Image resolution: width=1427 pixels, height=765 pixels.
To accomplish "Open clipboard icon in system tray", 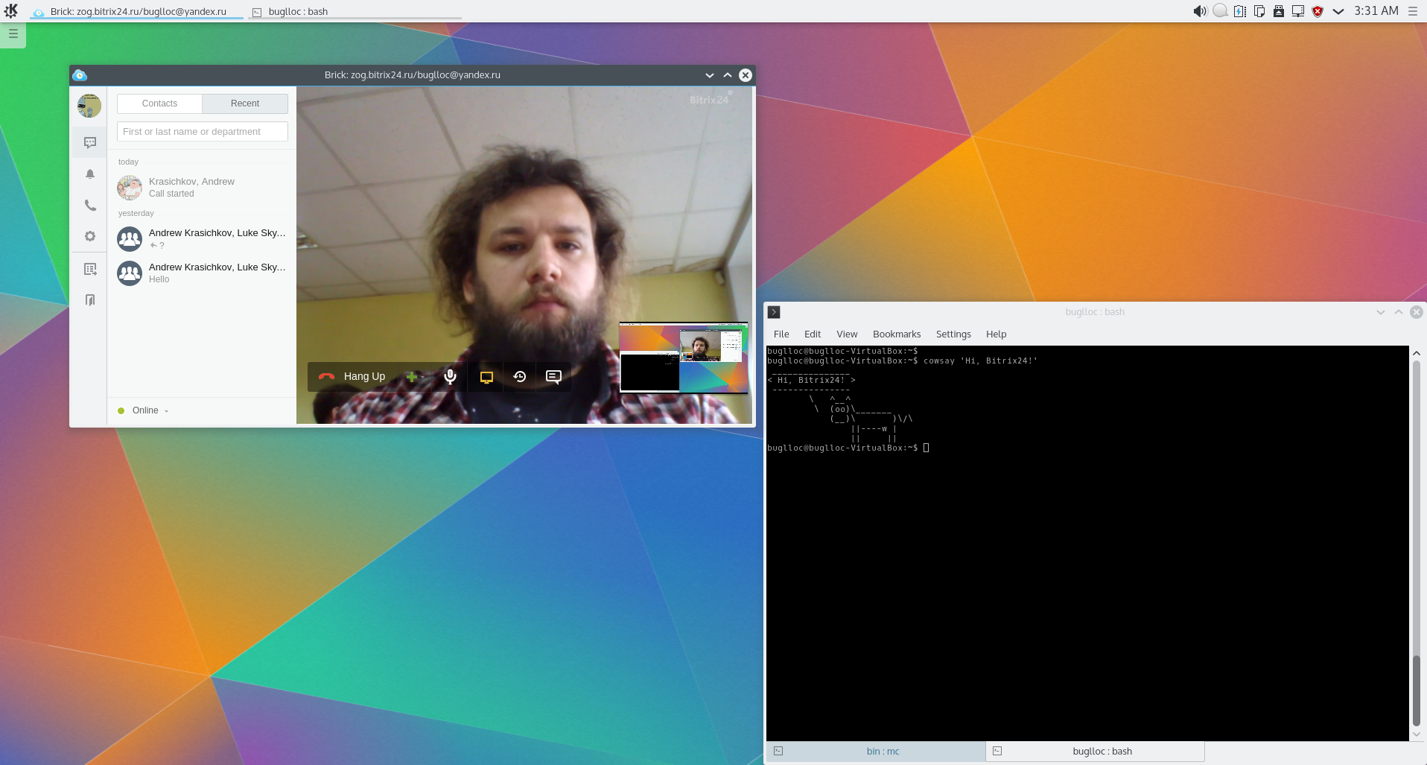I will (1259, 11).
